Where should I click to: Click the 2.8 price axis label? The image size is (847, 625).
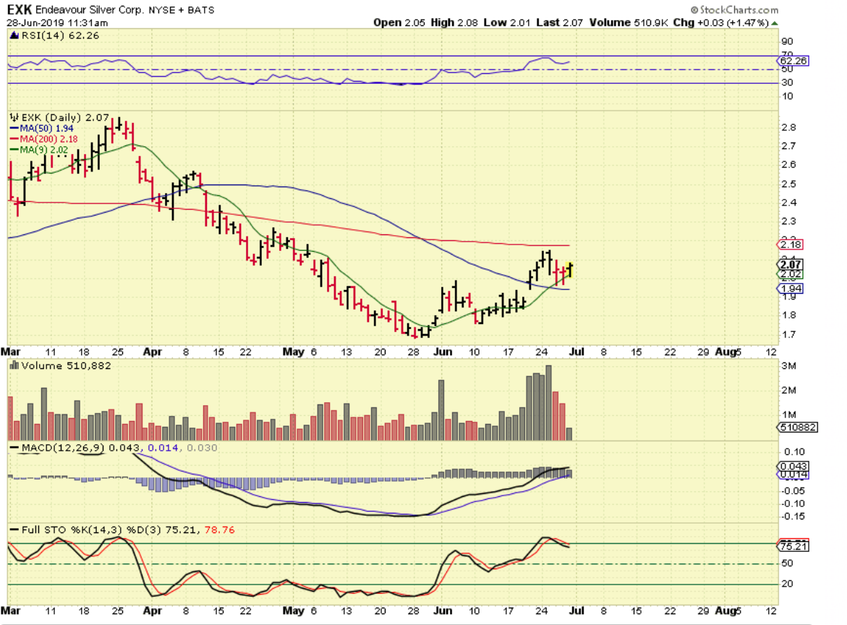point(788,127)
